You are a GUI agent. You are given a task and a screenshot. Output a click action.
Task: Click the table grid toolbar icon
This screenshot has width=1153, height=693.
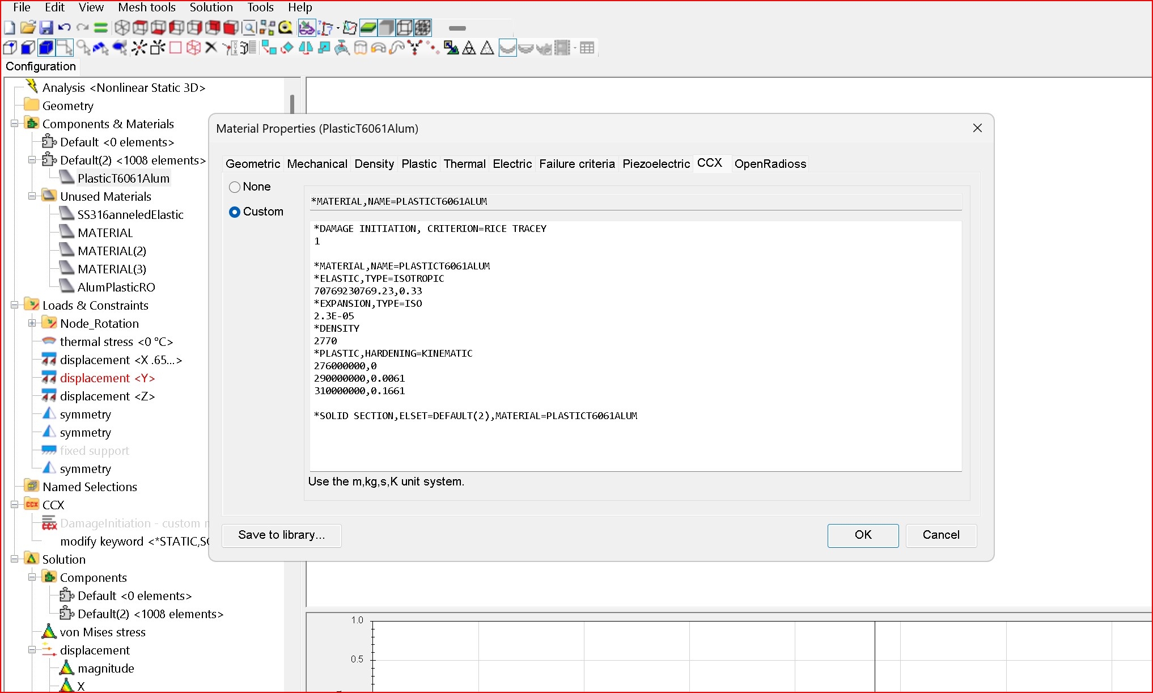[587, 48]
